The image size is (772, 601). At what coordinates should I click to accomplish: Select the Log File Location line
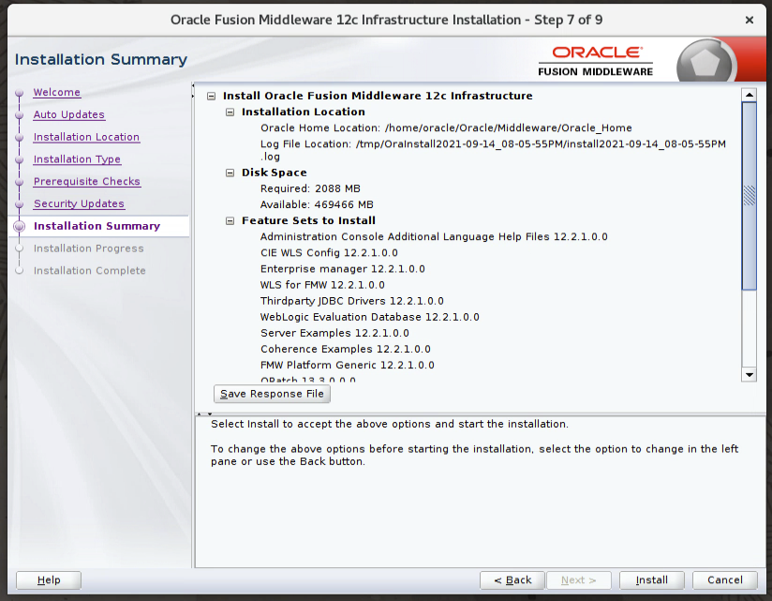[x=493, y=150]
